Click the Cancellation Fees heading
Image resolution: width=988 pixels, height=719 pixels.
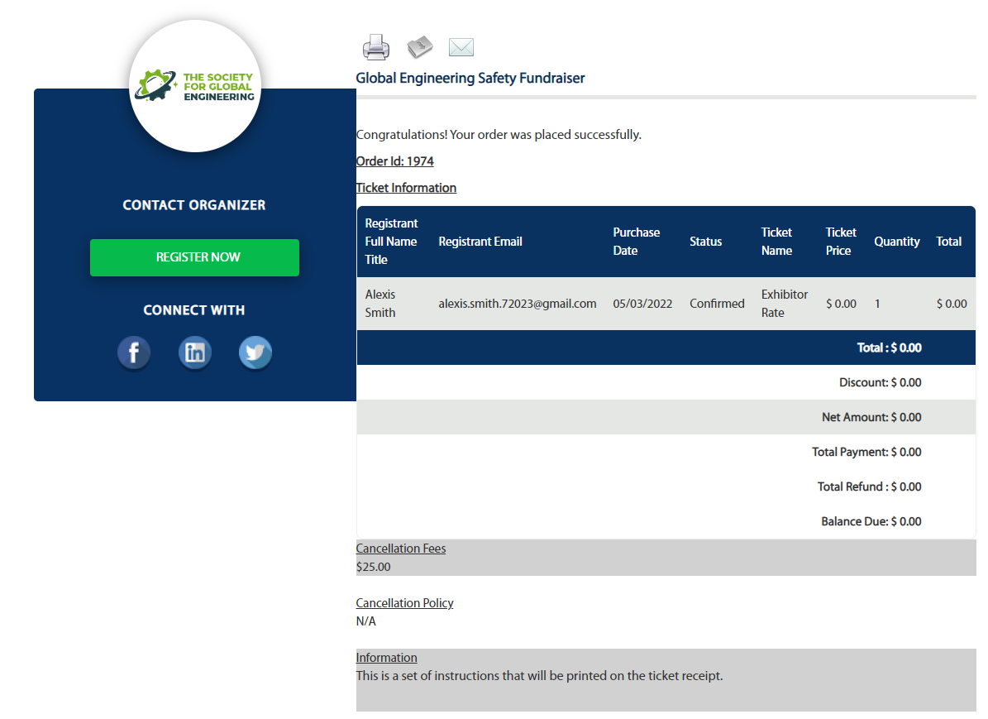click(x=401, y=549)
